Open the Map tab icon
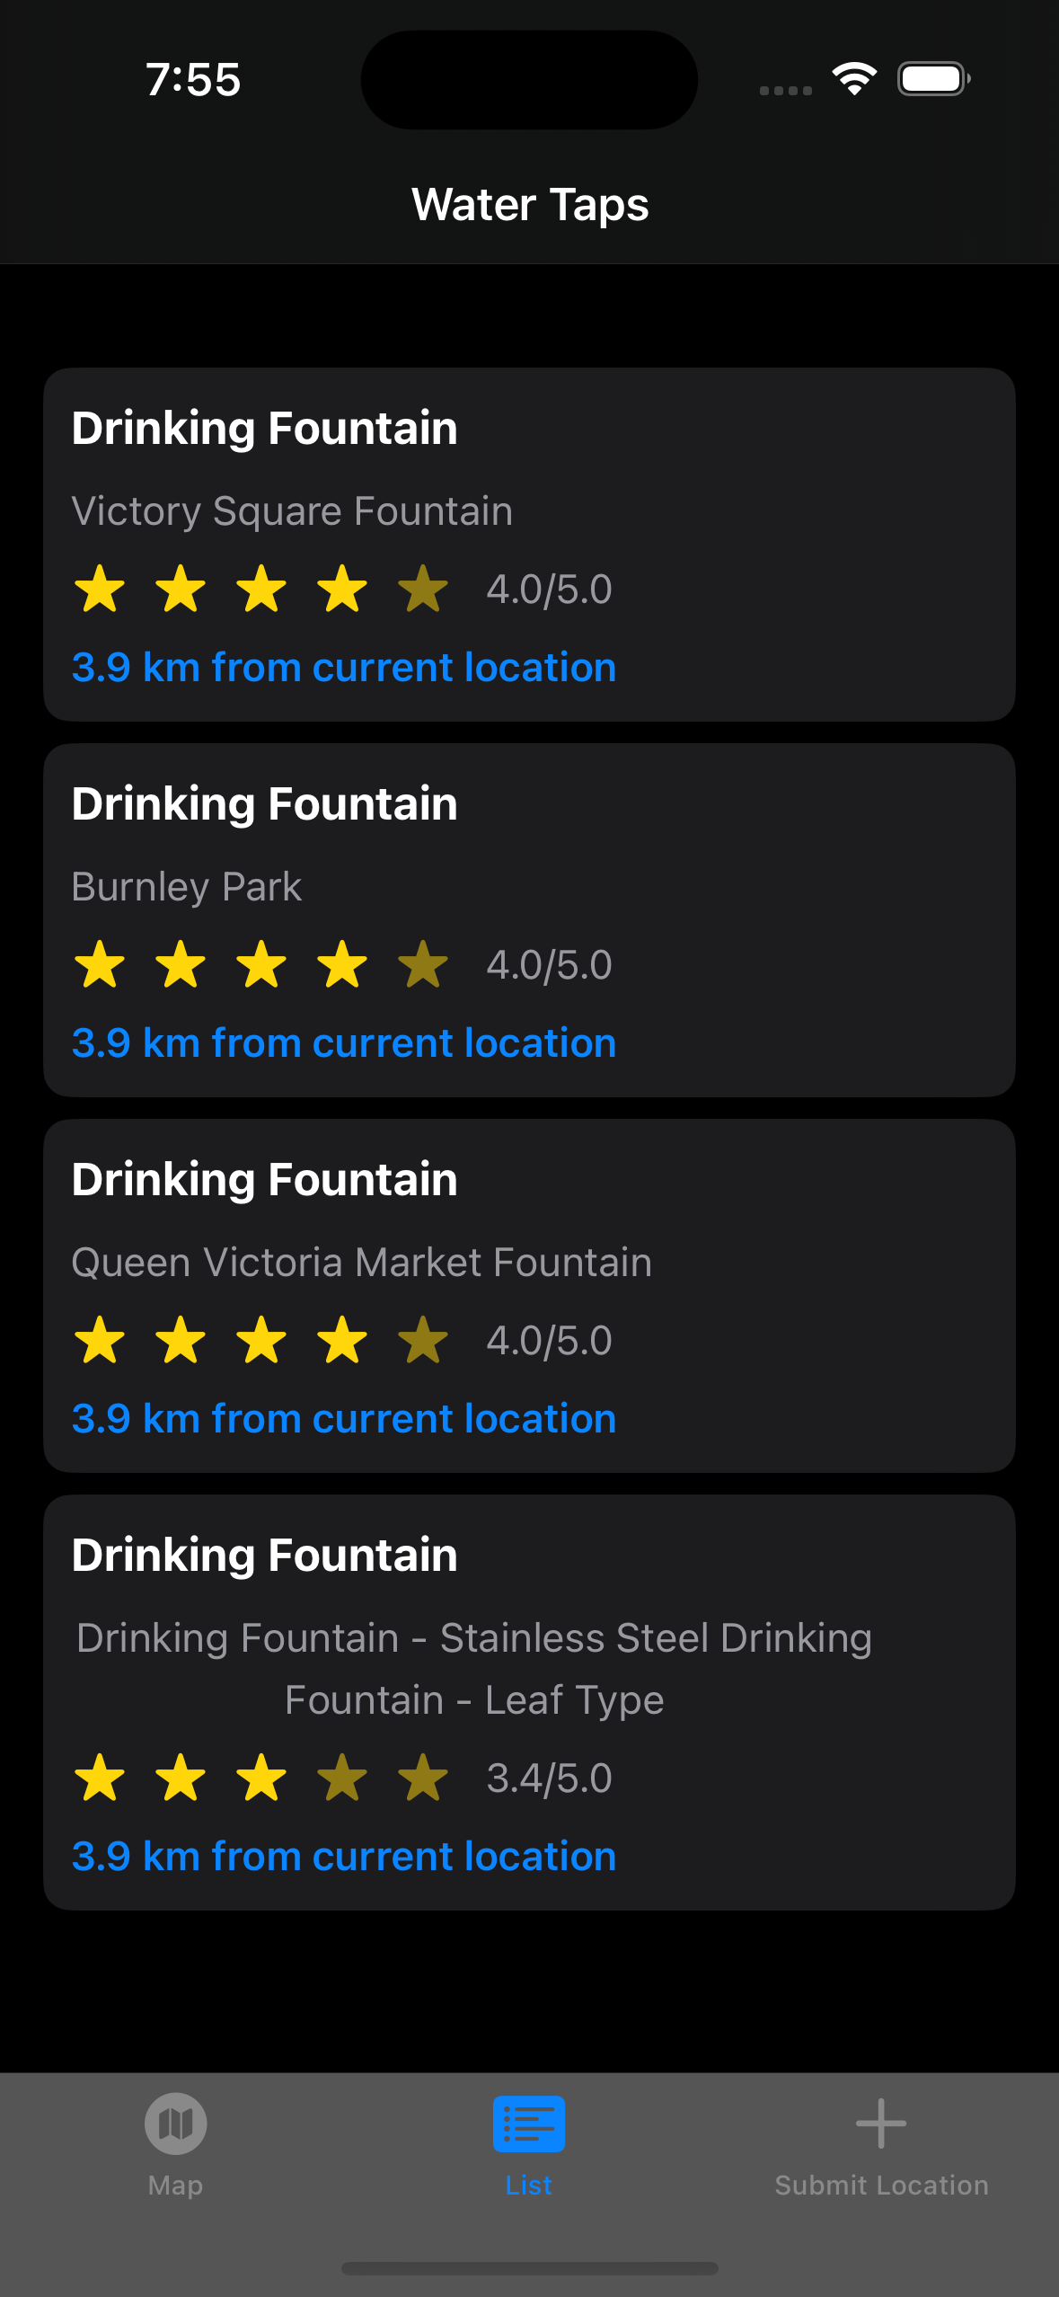This screenshot has width=1059, height=2297. tap(176, 2124)
